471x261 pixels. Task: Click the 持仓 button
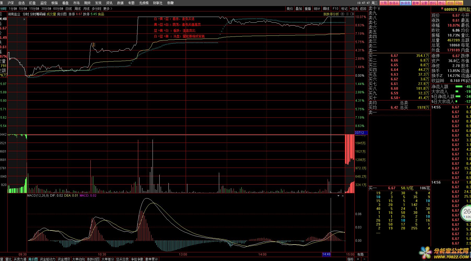(x=441, y=3)
